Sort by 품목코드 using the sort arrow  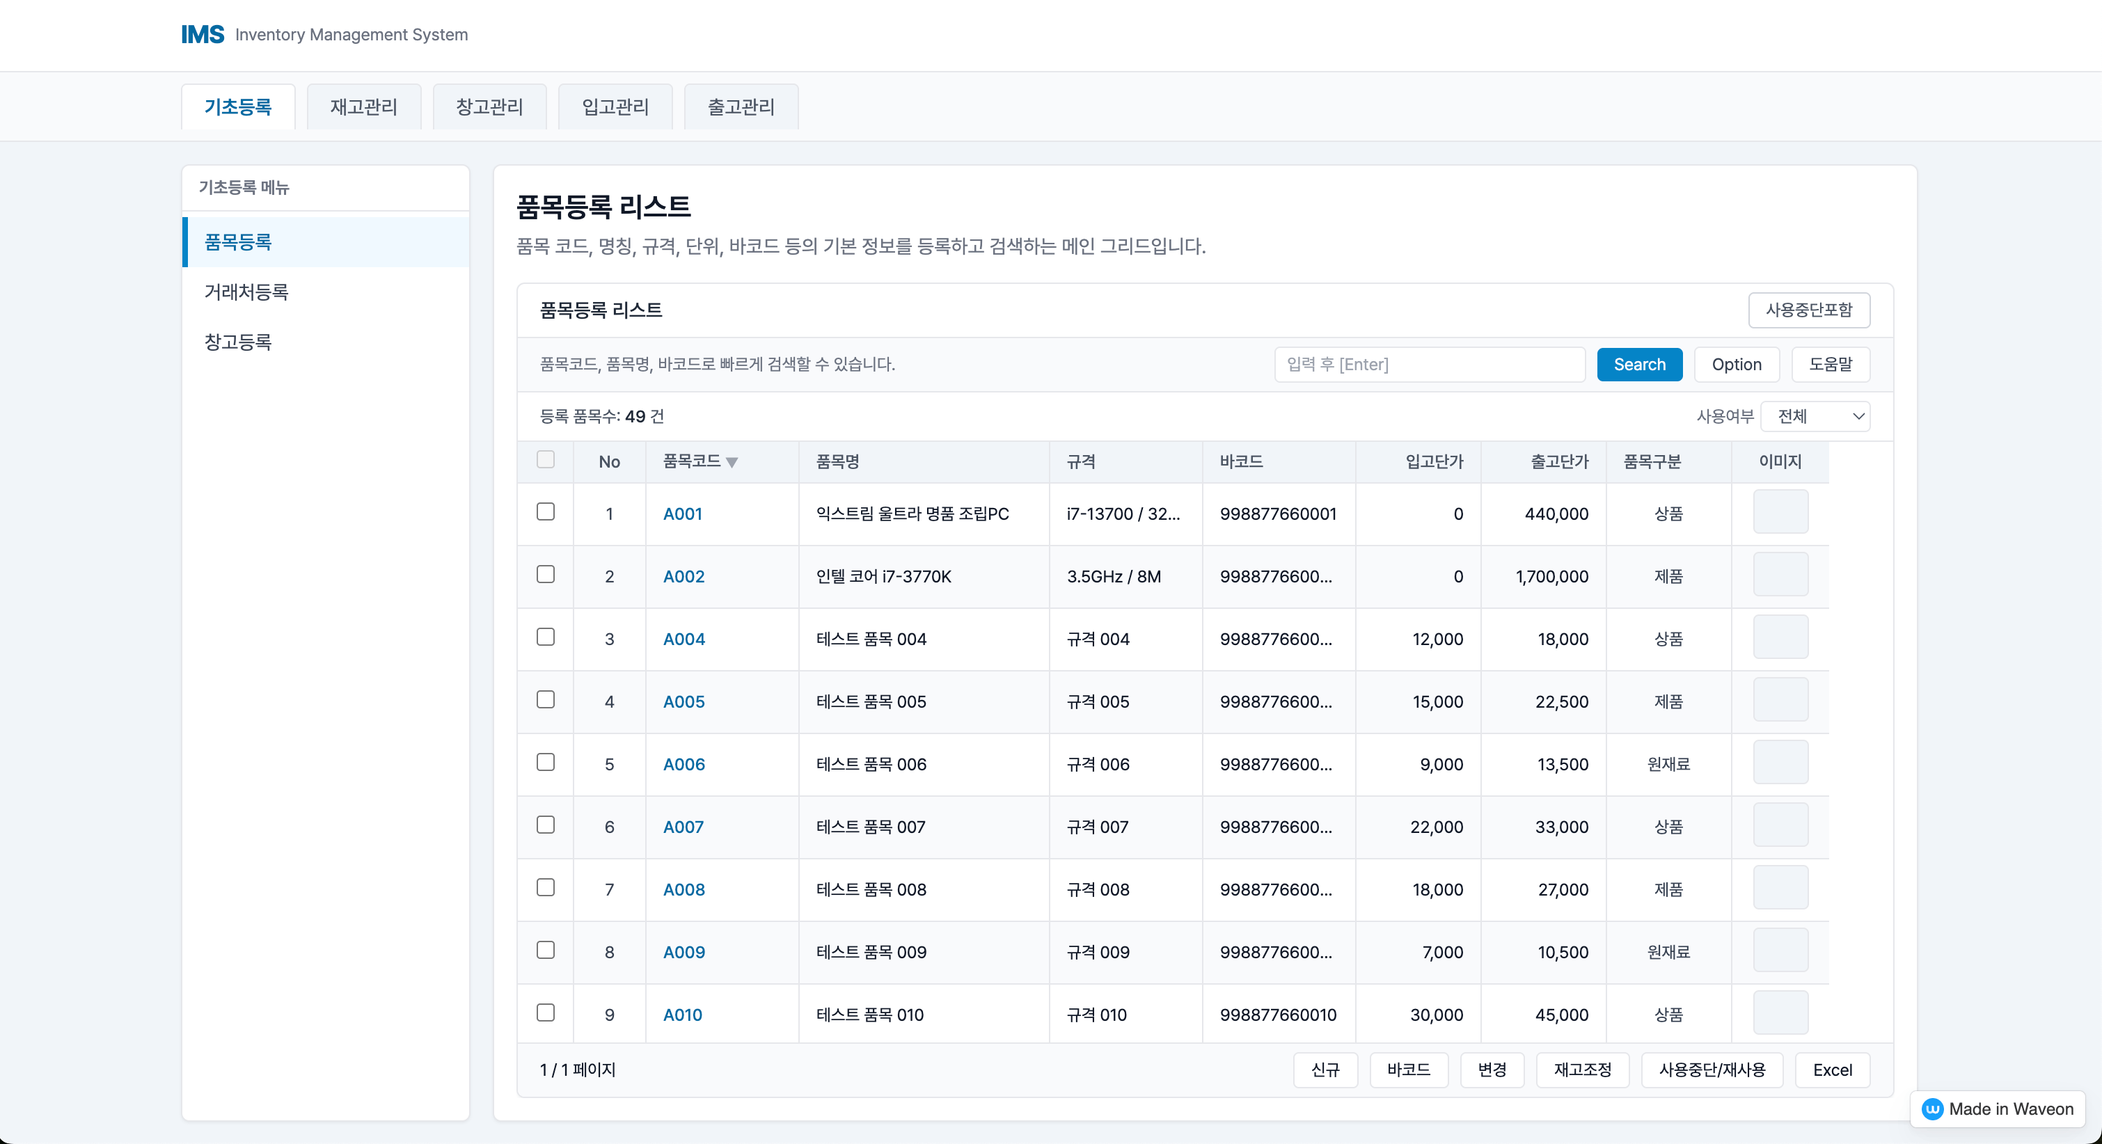pos(733,462)
